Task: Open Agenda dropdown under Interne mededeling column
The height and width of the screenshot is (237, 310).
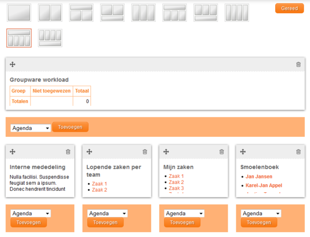Action: (30, 214)
